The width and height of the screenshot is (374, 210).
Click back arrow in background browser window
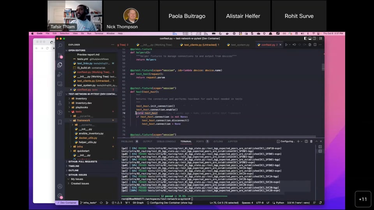[x=37, y=48]
